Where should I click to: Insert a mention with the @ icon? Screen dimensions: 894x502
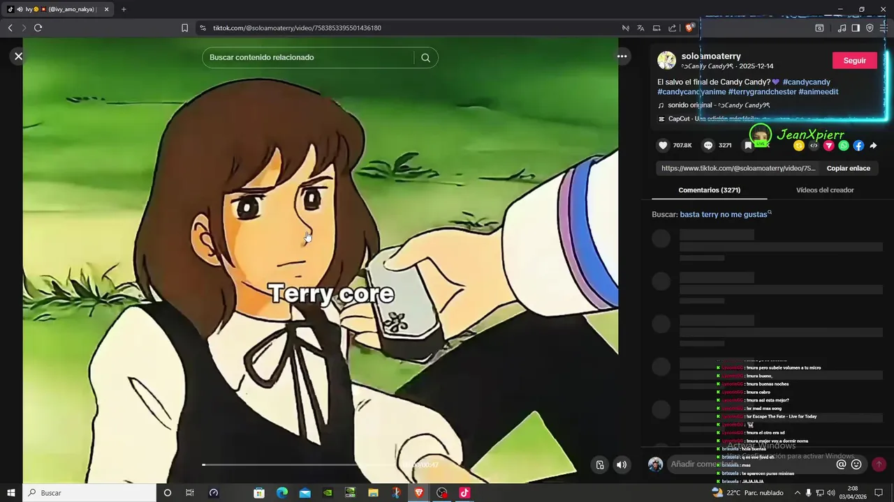tap(841, 464)
